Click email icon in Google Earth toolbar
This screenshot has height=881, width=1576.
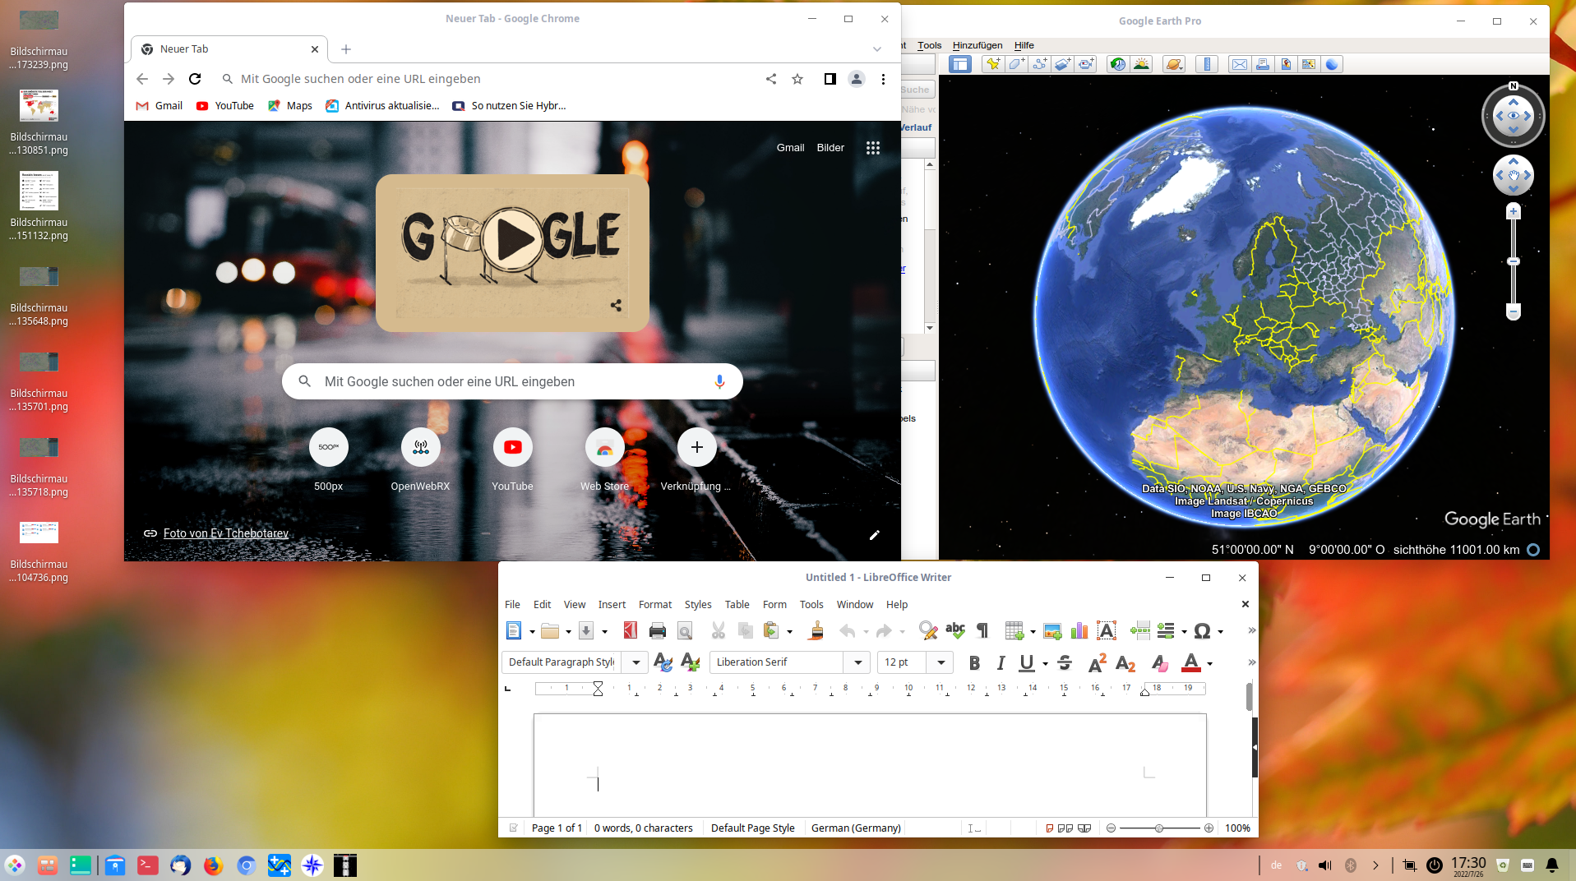tap(1240, 64)
